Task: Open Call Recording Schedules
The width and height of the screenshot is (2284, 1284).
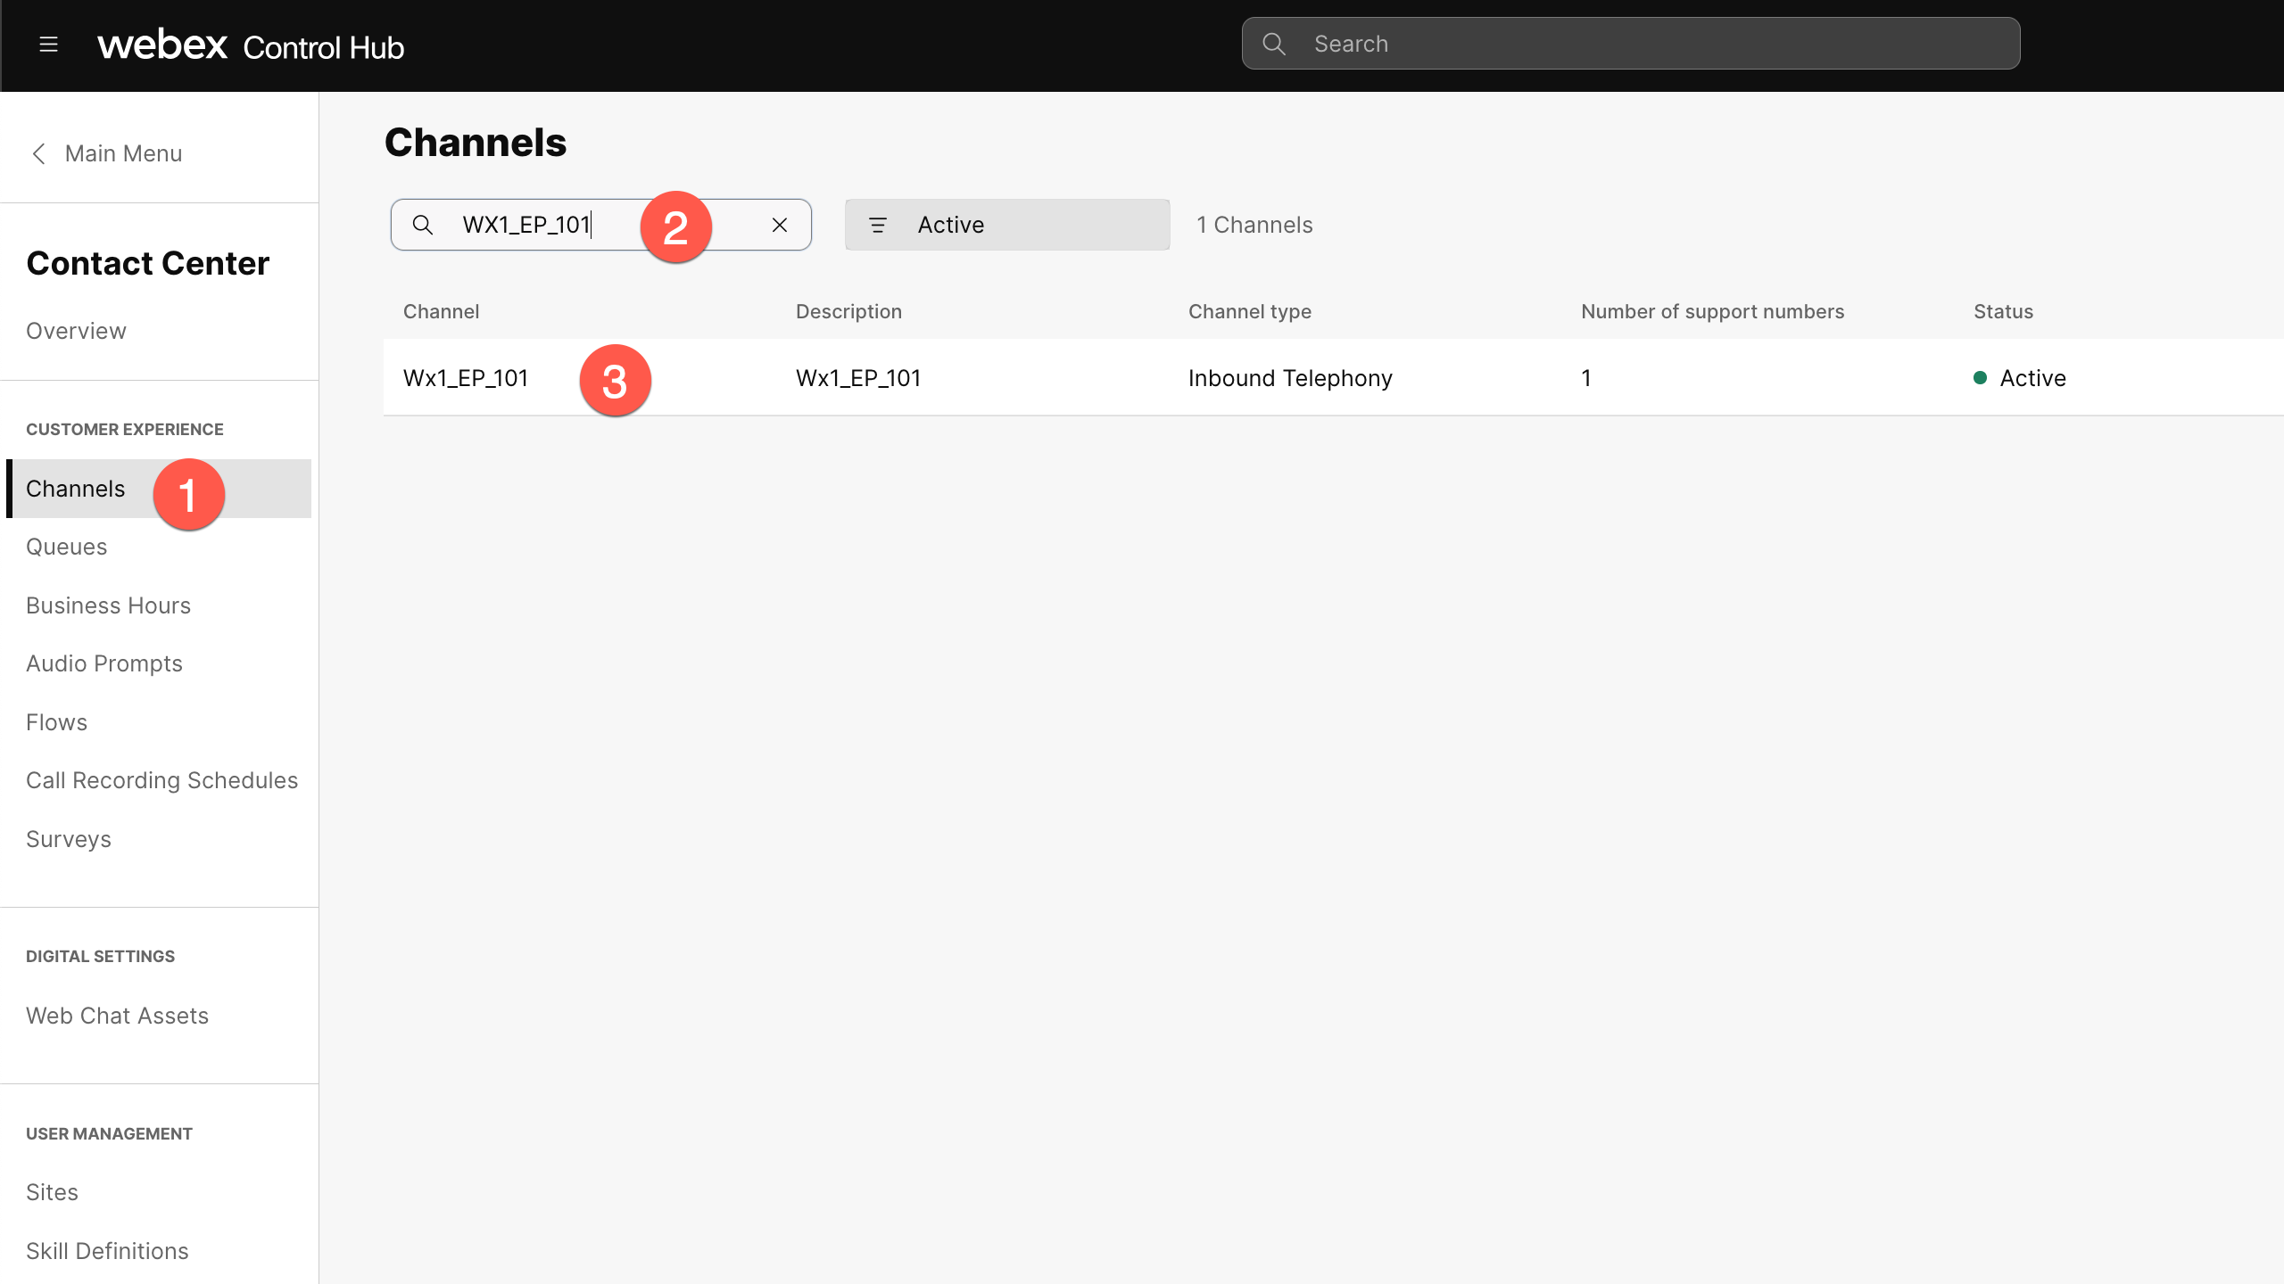Action: (x=162, y=779)
